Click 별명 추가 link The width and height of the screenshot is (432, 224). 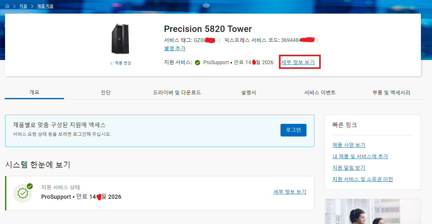pos(175,48)
